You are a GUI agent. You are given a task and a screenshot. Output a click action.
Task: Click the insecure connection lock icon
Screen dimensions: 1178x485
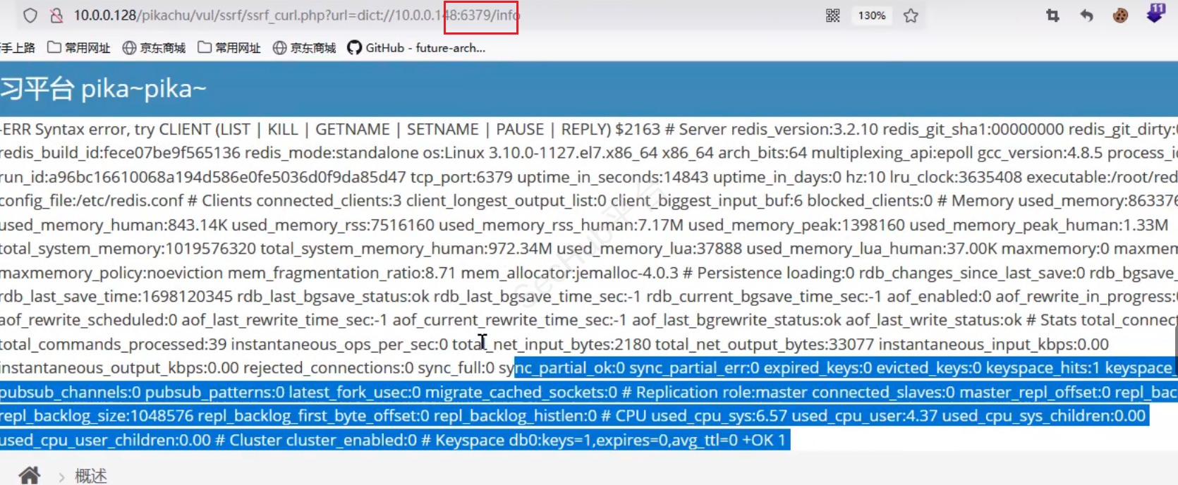click(56, 16)
